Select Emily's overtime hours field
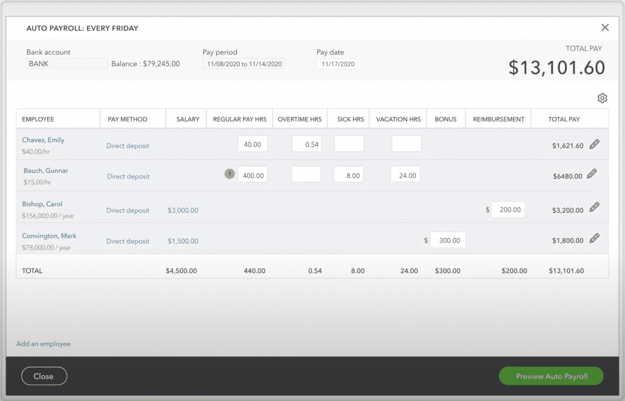This screenshot has height=401, width=625. [306, 144]
